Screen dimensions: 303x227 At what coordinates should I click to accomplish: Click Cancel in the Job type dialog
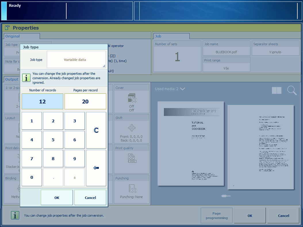point(90,197)
